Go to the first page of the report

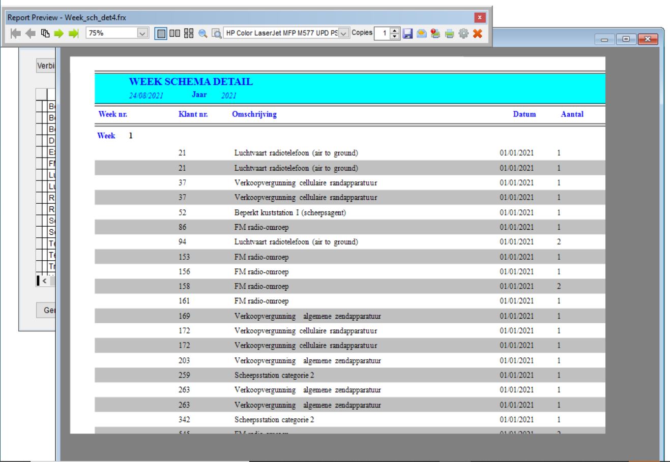[15, 34]
